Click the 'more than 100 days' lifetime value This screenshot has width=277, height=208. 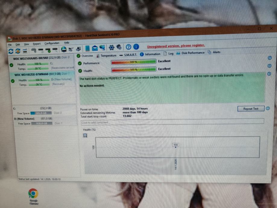[135, 112]
